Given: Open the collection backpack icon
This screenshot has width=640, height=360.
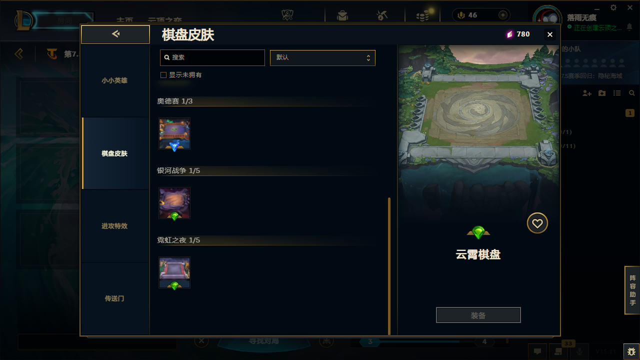Looking at the screenshot, I should click(342, 15).
